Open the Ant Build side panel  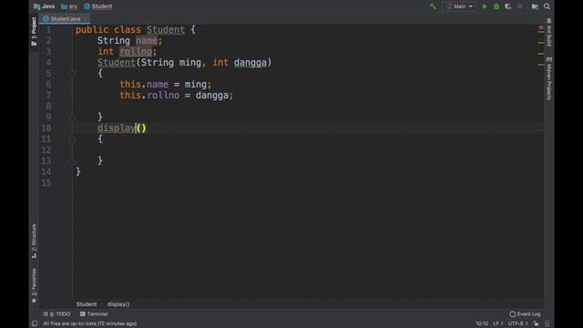548,33
